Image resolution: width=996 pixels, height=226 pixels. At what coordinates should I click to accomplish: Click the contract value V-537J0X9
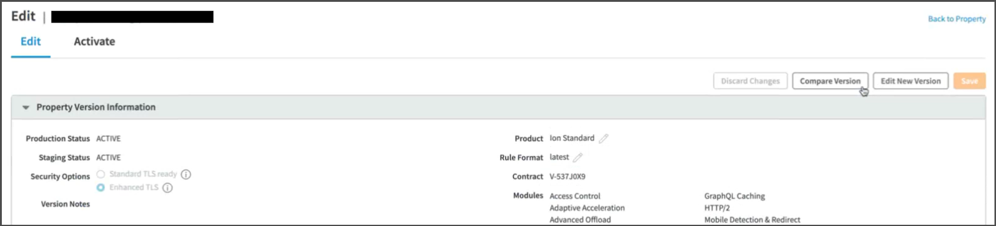[568, 176]
